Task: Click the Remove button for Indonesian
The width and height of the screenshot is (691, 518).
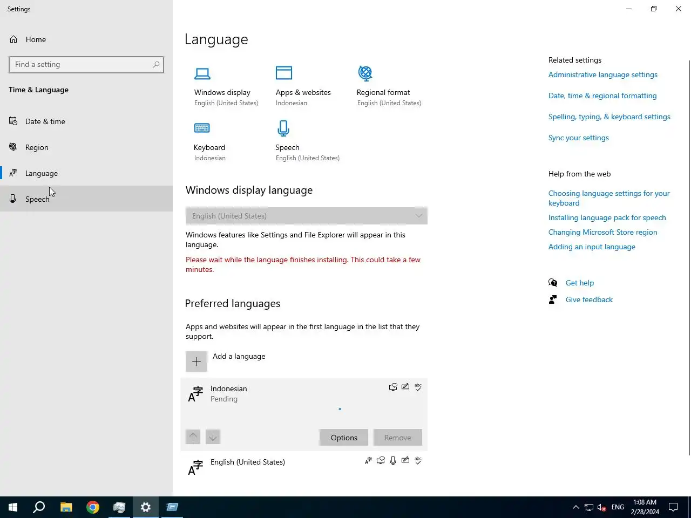Action: tap(398, 438)
